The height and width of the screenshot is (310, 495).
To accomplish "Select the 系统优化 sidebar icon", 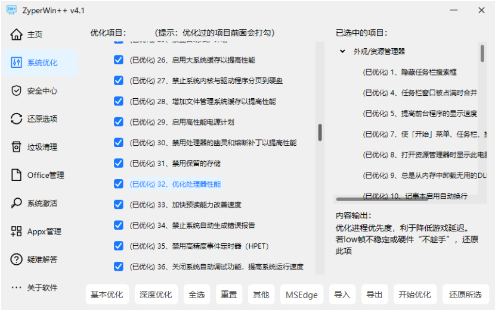I will pos(17,62).
